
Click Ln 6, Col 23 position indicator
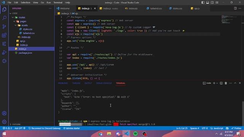[181, 128]
